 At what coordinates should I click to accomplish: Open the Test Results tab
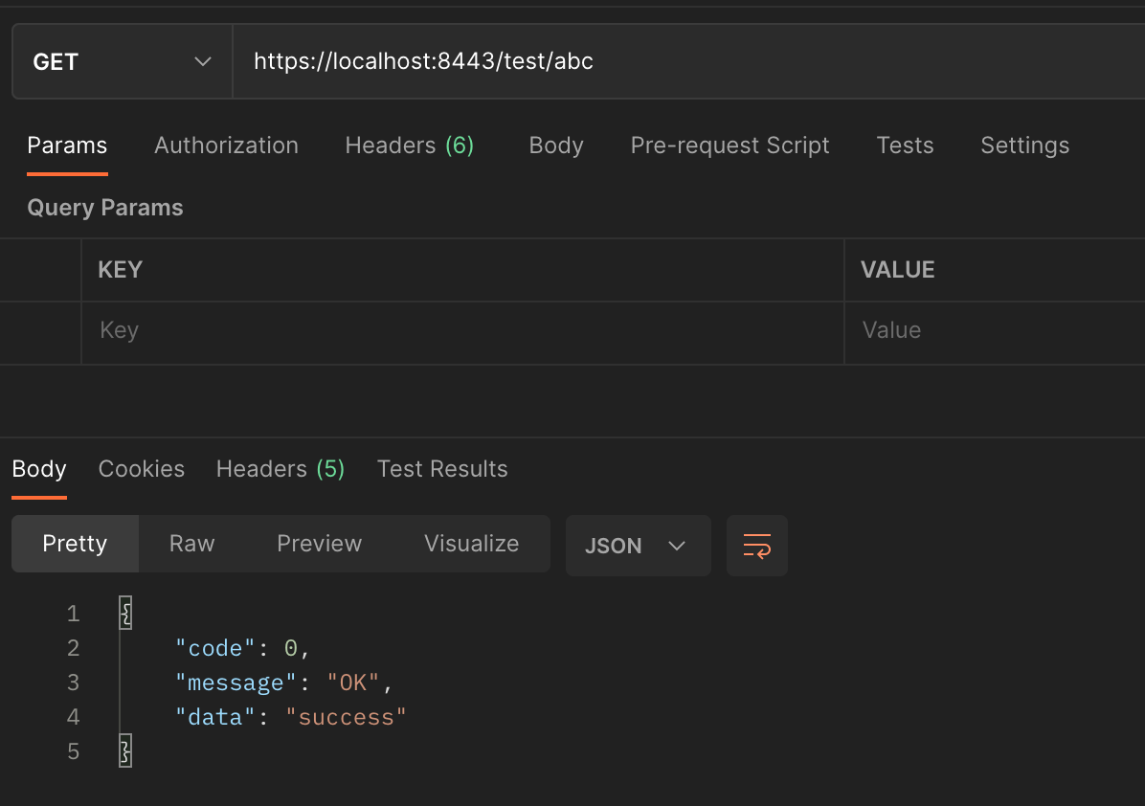(442, 469)
